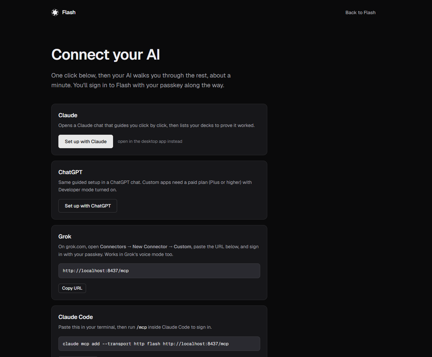Select the ChatGPT card title
This screenshot has height=357, width=432.
click(70, 172)
